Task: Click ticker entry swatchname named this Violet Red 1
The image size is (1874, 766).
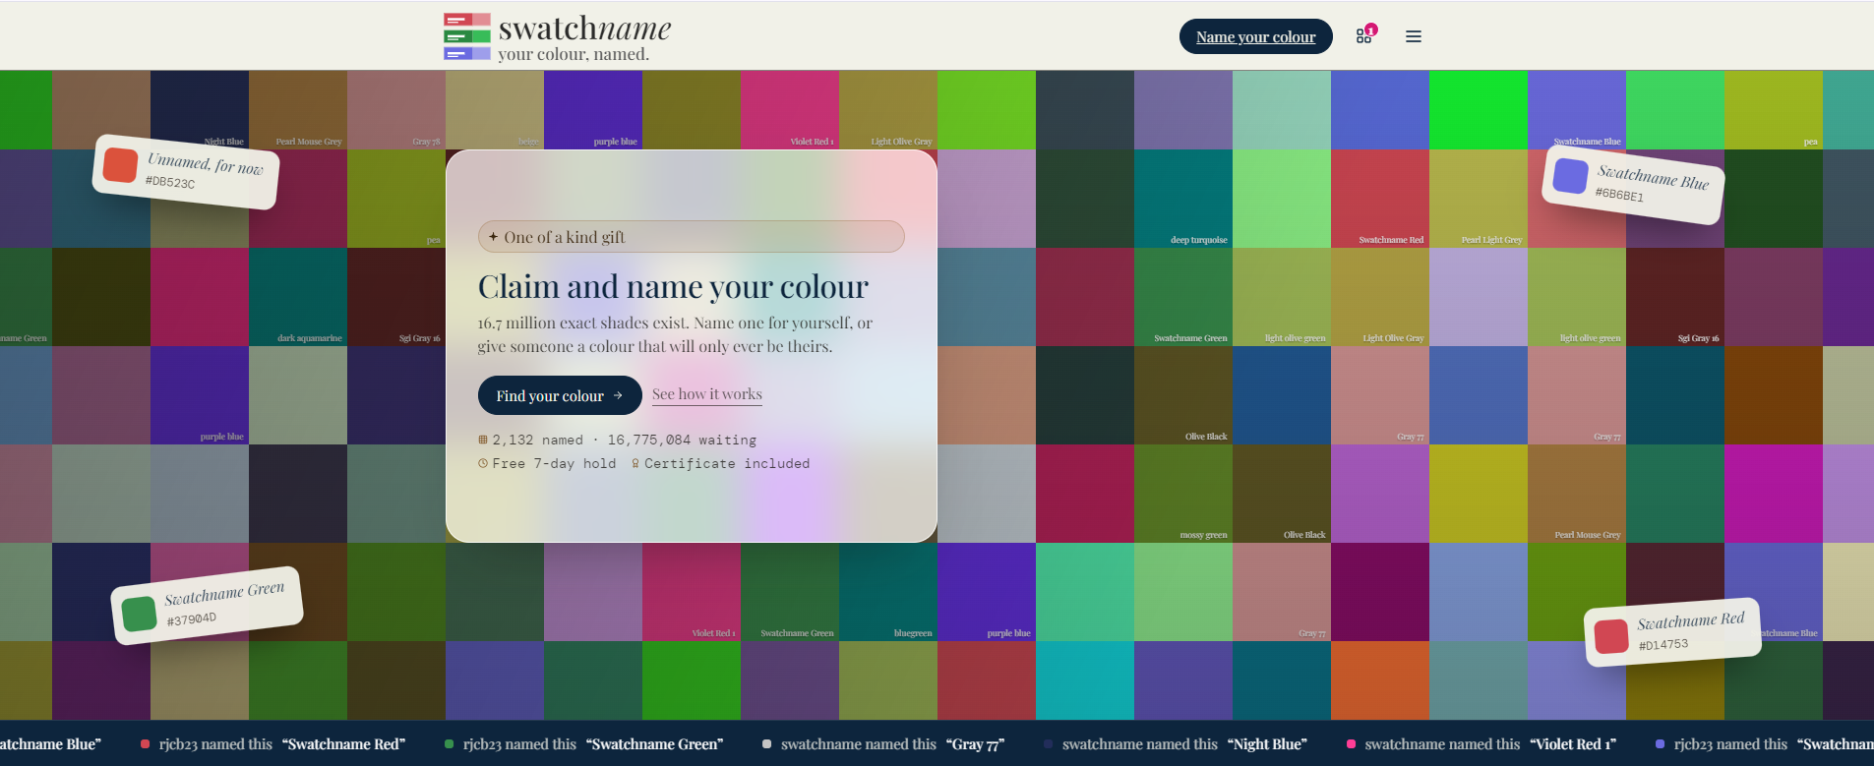Action: point(1481,744)
